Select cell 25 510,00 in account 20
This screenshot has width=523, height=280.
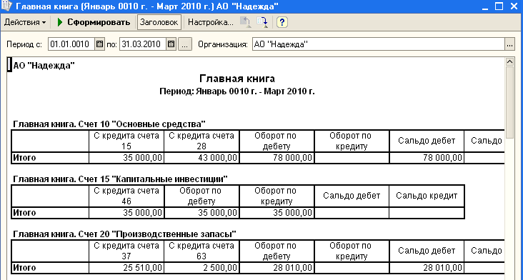(x=126, y=268)
